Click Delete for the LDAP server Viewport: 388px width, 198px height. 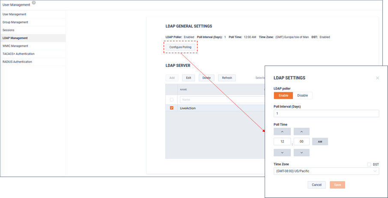[x=206, y=78]
